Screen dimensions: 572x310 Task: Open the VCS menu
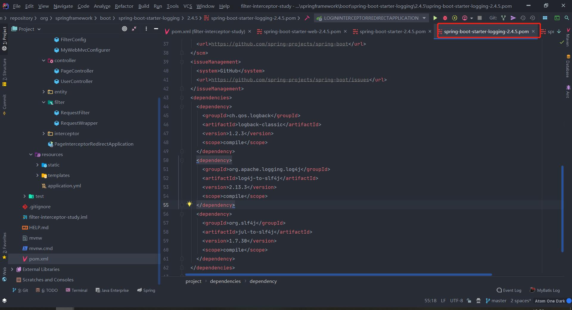(188, 6)
